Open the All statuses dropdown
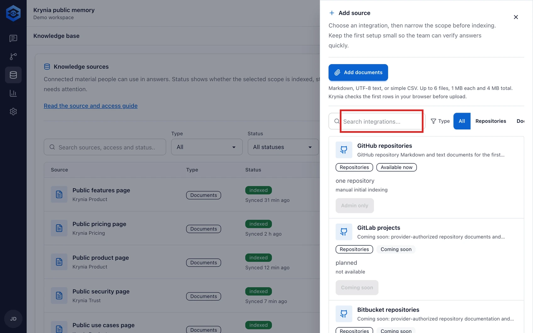The width and height of the screenshot is (533, 333). tap(283, 147)
